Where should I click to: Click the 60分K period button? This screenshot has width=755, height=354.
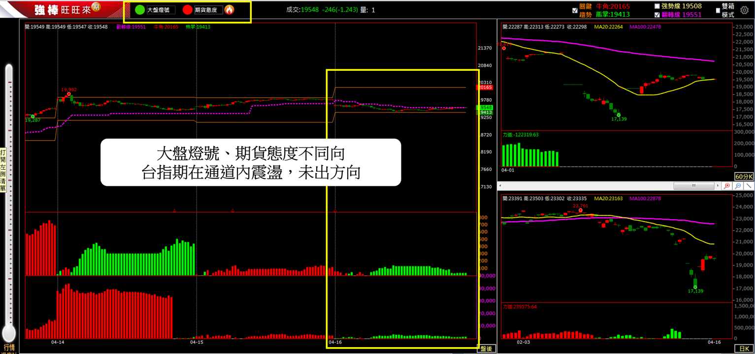pos(744,177)
